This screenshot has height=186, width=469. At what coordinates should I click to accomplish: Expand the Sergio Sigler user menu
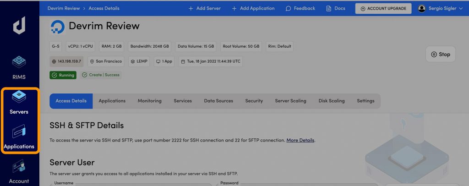(440, 8)
